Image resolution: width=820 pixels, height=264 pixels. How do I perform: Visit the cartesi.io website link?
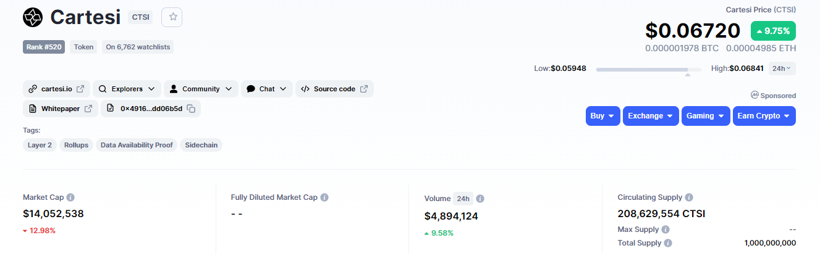(x=57, y=89)
